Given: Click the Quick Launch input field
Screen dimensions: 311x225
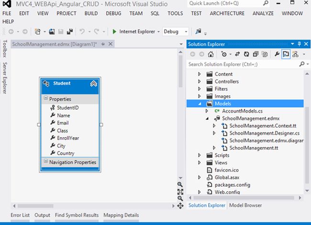Looking at the screenshot, I should pyautogui.click(x=224, y=3).
